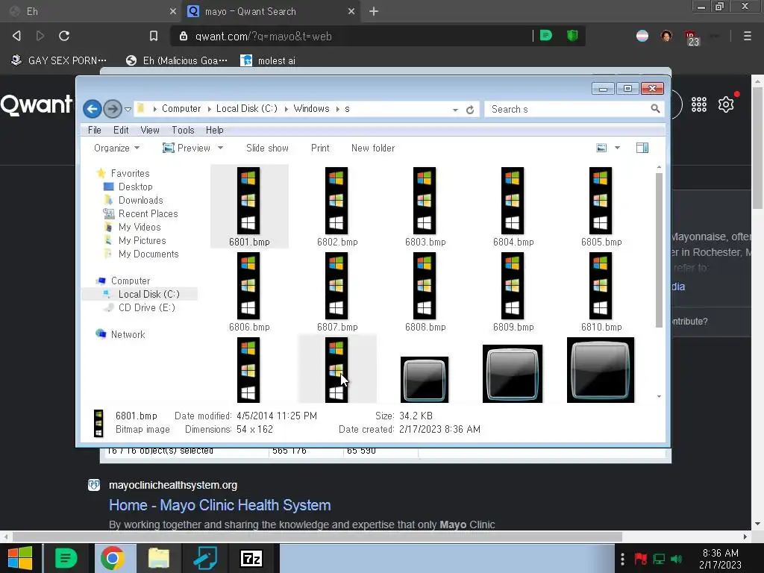Open 7-Zip from the taskbar

click(x=251, y=558)
